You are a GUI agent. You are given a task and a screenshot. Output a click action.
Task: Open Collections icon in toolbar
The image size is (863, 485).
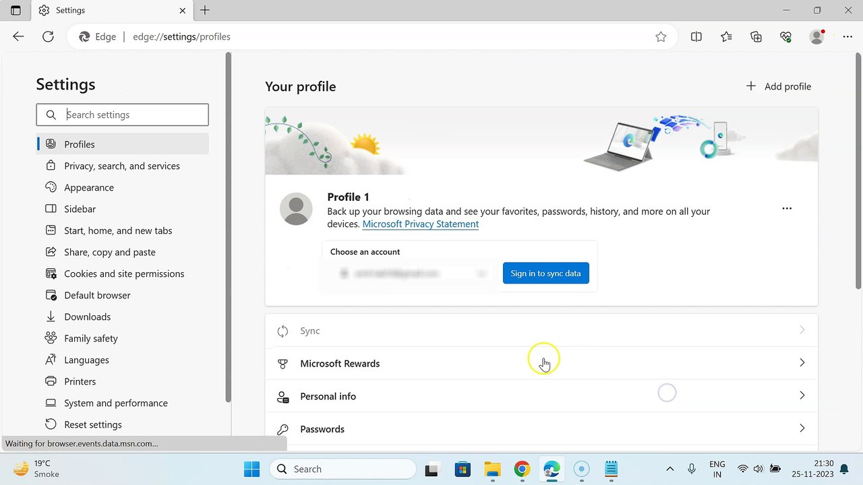[x=756, y=37]
